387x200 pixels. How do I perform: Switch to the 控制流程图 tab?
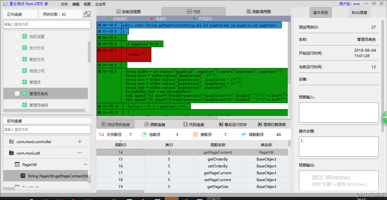pos(129,12)
